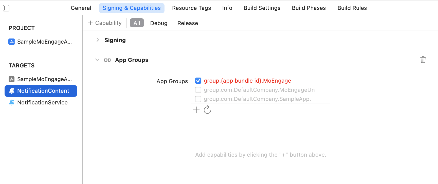This screenshot has width=438, height=184.
Task: Open the Build Phases tab
Action: point(309,8)
